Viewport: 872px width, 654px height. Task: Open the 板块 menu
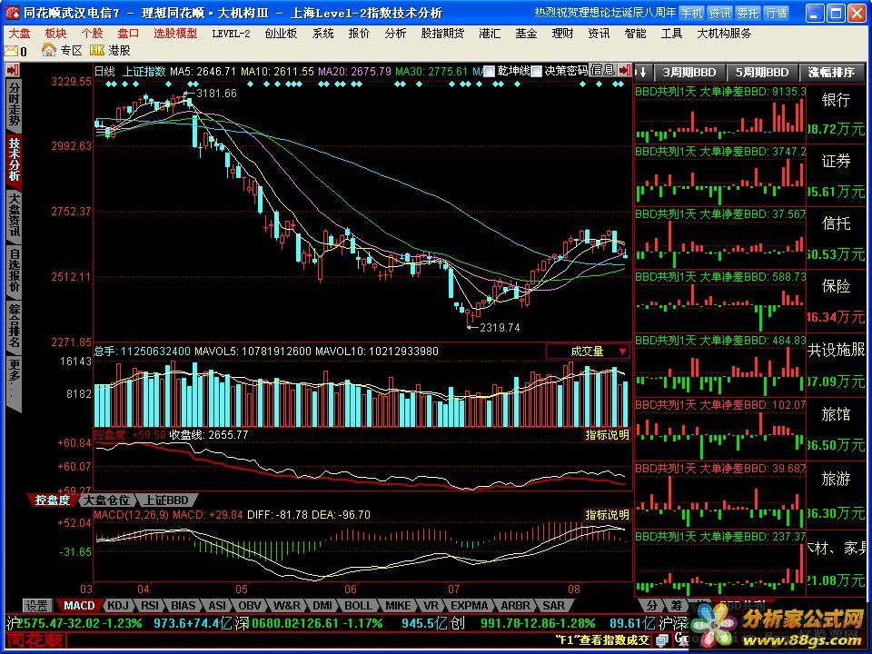pyautogui.click(x=55, y=34)
